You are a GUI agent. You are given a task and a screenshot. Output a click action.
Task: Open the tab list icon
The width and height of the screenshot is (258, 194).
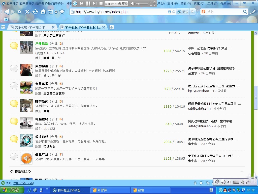(3, 27)
